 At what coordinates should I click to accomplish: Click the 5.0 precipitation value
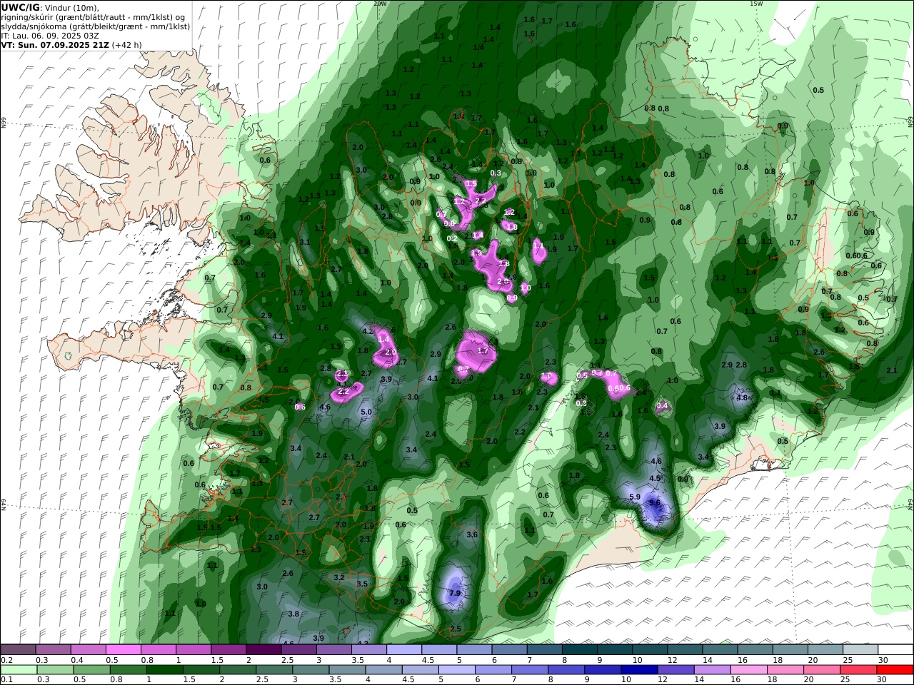tap(366, 412)
